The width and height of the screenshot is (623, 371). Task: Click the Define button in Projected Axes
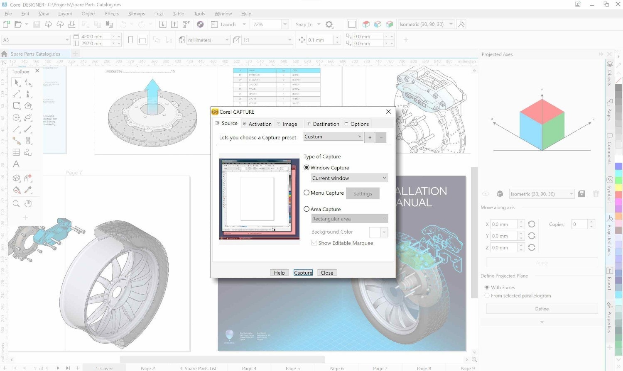pos(542,309)
